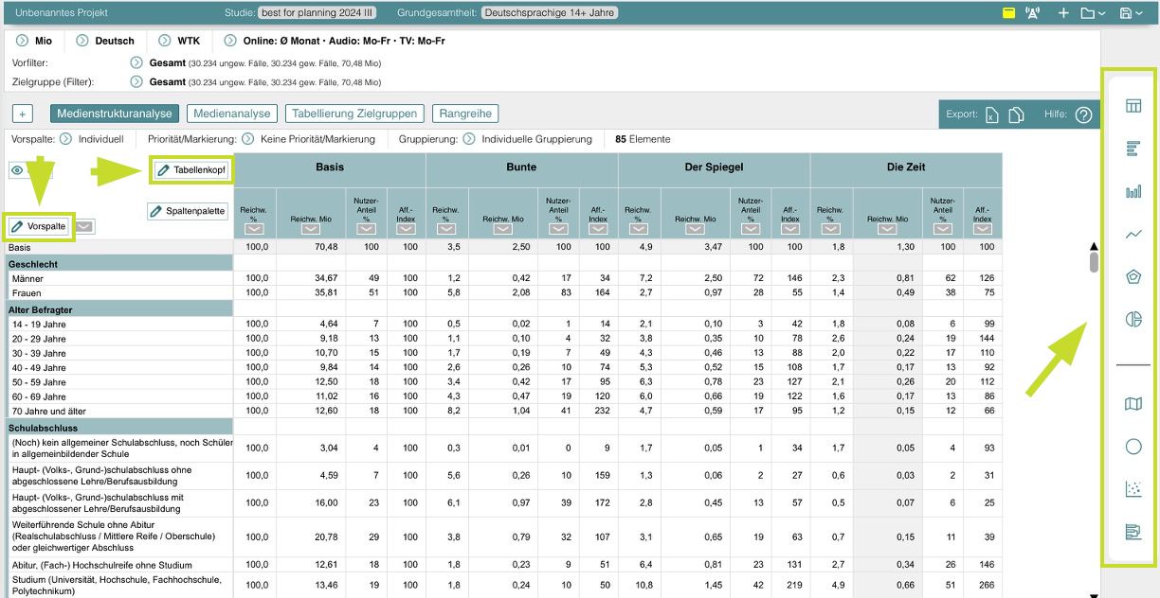Expand the Gruppierung selection chevron
The height and width of the screenshot is (598, 1160).
[469, 139]
